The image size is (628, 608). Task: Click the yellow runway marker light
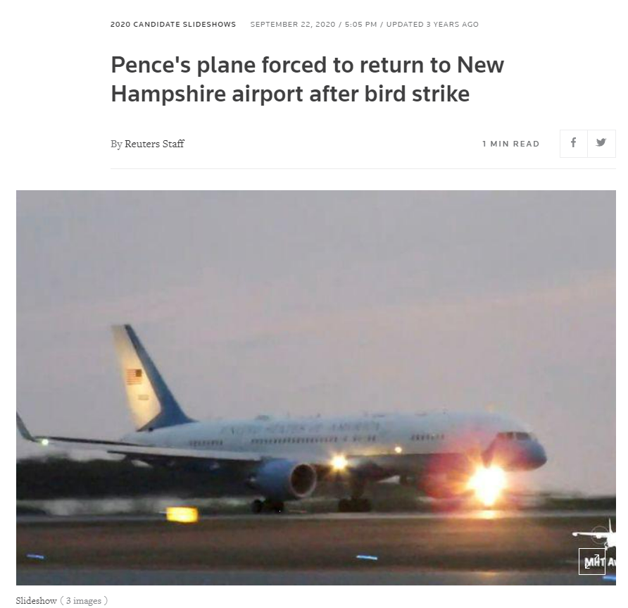point(182,514)
